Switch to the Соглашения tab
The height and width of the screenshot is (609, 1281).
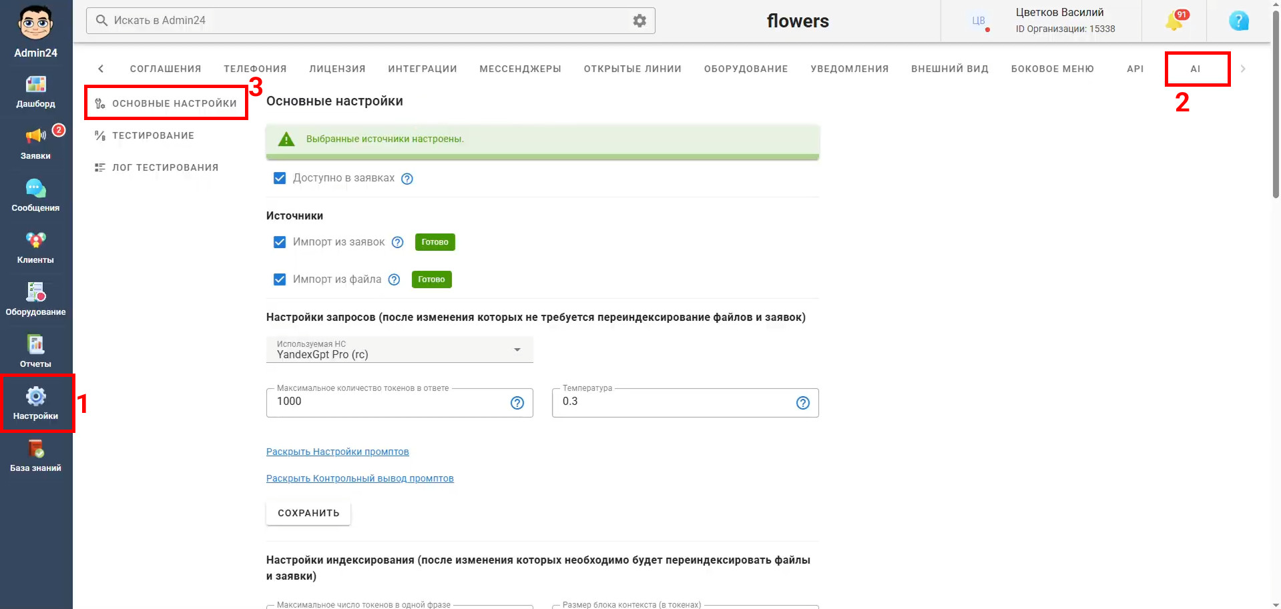click(x=166, y=69)
